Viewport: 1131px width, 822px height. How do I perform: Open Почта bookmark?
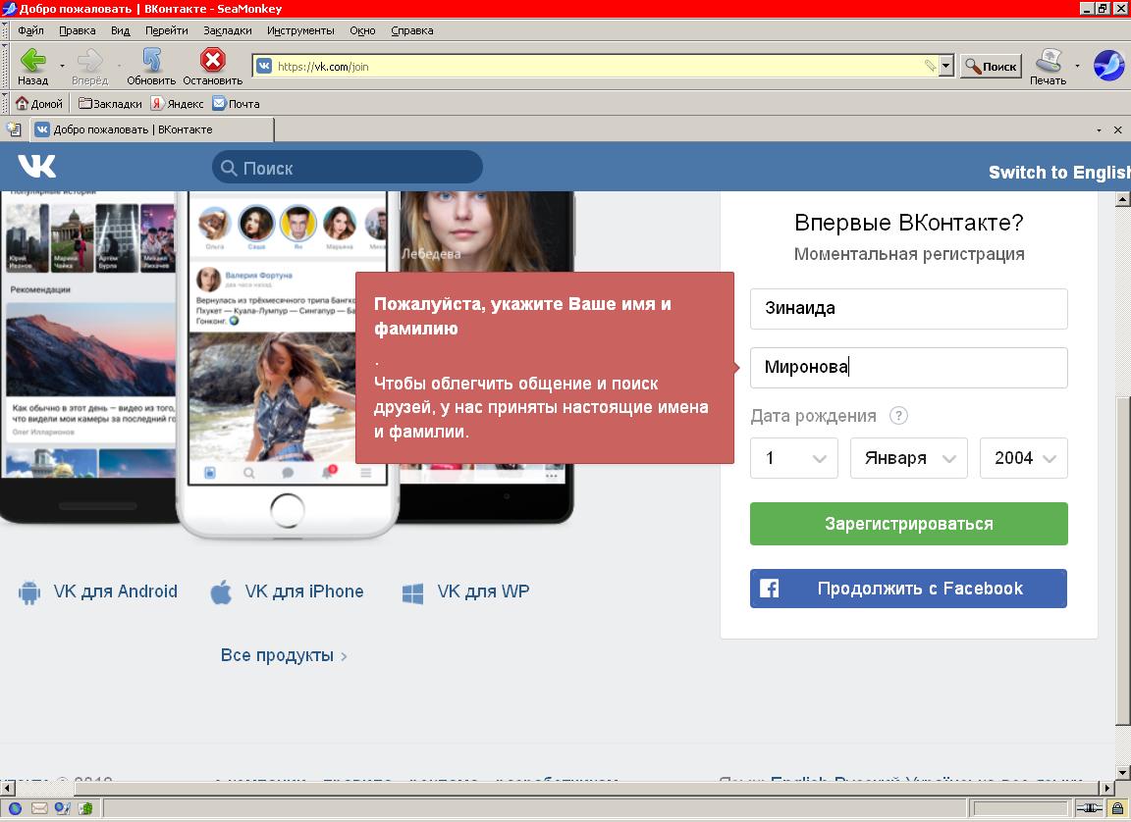point(236,104)
